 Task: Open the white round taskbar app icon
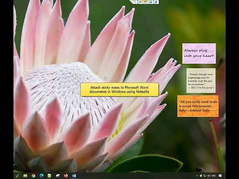click(58, 176)
